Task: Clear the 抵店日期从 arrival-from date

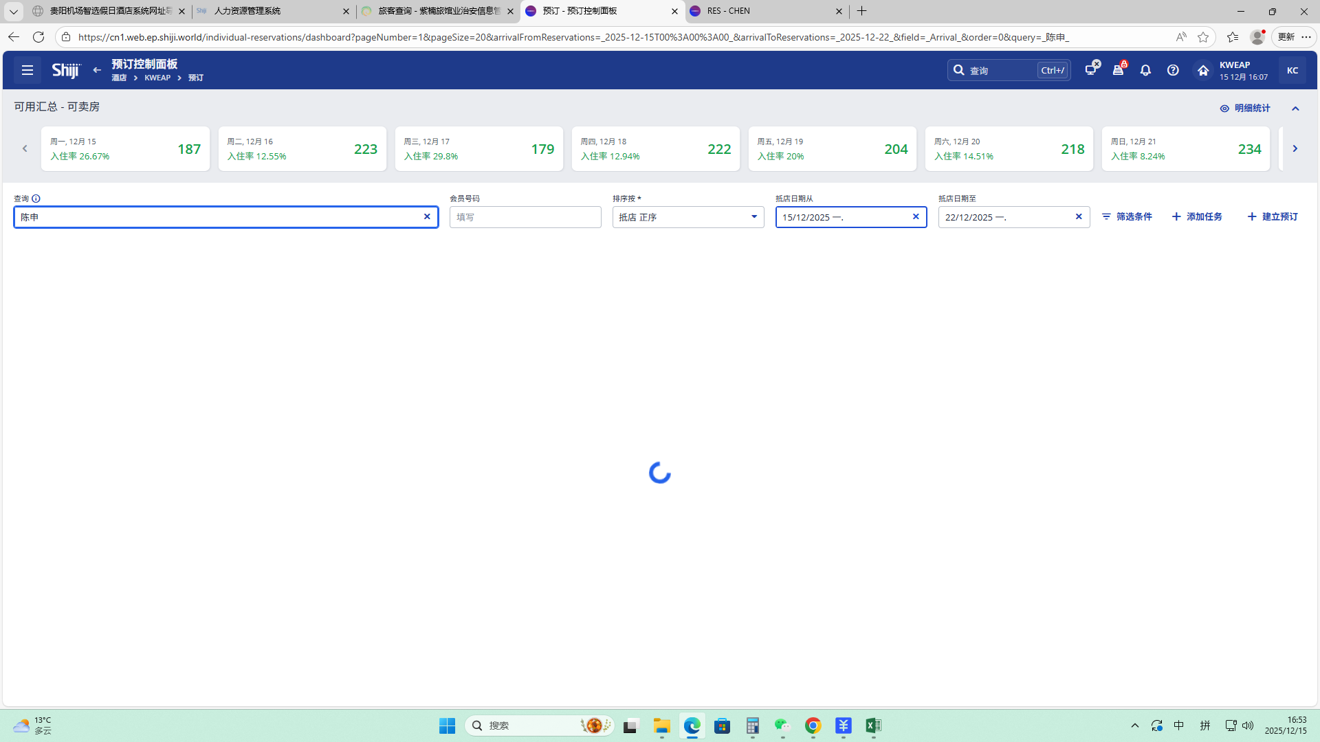Action: (916, 216)
